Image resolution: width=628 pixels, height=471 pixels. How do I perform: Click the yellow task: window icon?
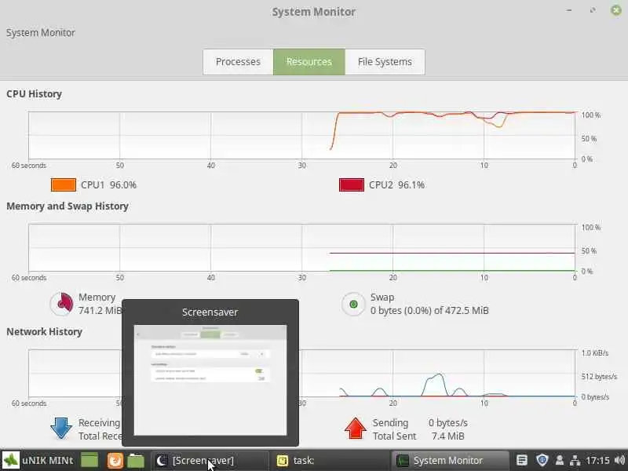(x=283, y=461)
